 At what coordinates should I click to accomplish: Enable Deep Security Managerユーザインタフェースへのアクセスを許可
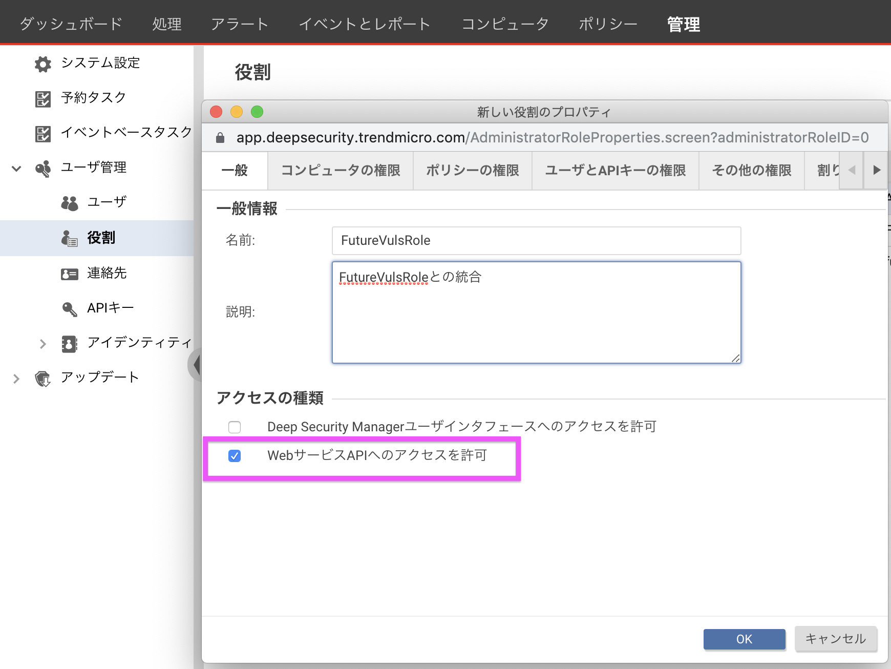(x=235, y=426)
